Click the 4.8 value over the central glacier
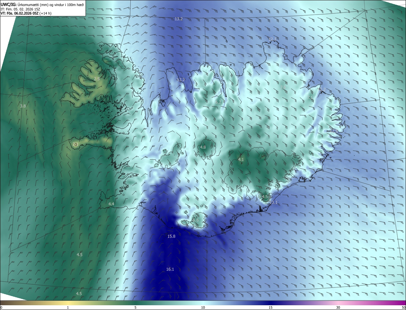 click(x=203, y=147)
